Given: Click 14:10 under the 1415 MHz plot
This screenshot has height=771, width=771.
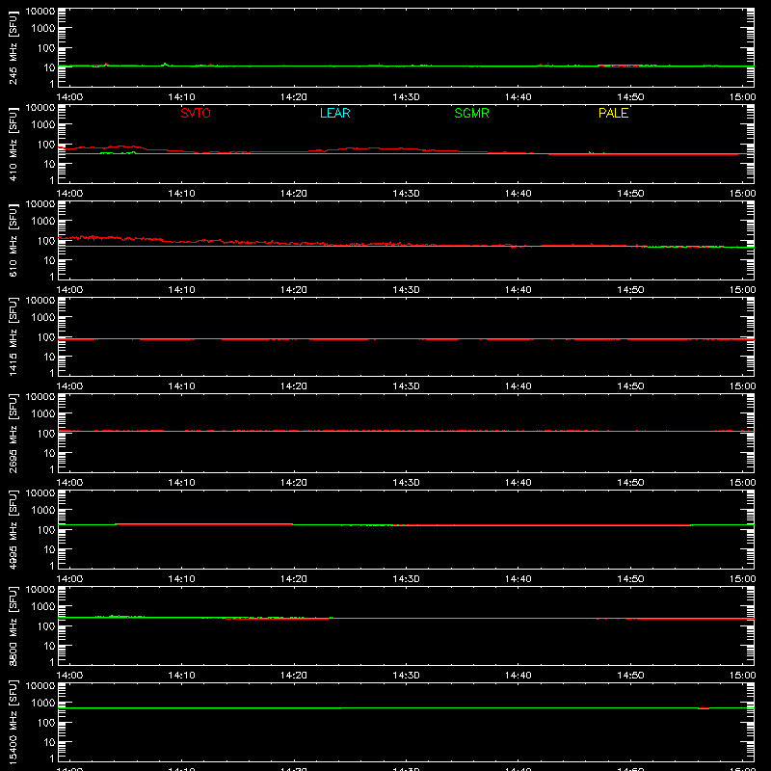Looking at the screenshot, I should click(181, 386).
